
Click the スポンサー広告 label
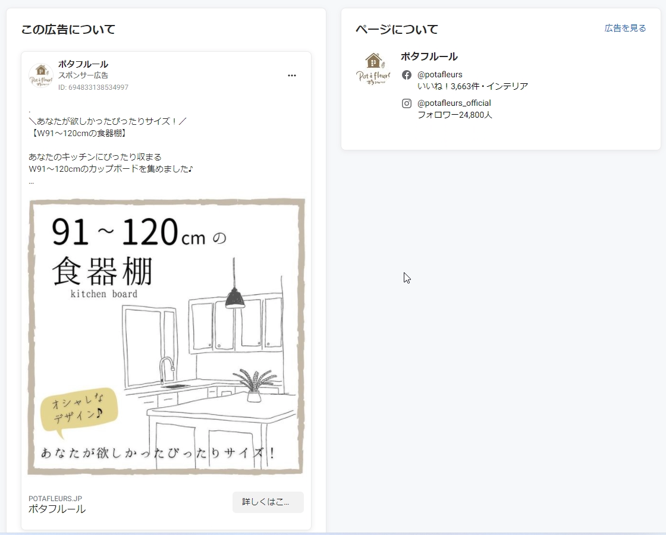coord(83,75)
